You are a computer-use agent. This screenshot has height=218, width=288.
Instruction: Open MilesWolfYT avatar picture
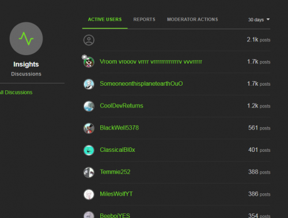click(x=89, y=194)
